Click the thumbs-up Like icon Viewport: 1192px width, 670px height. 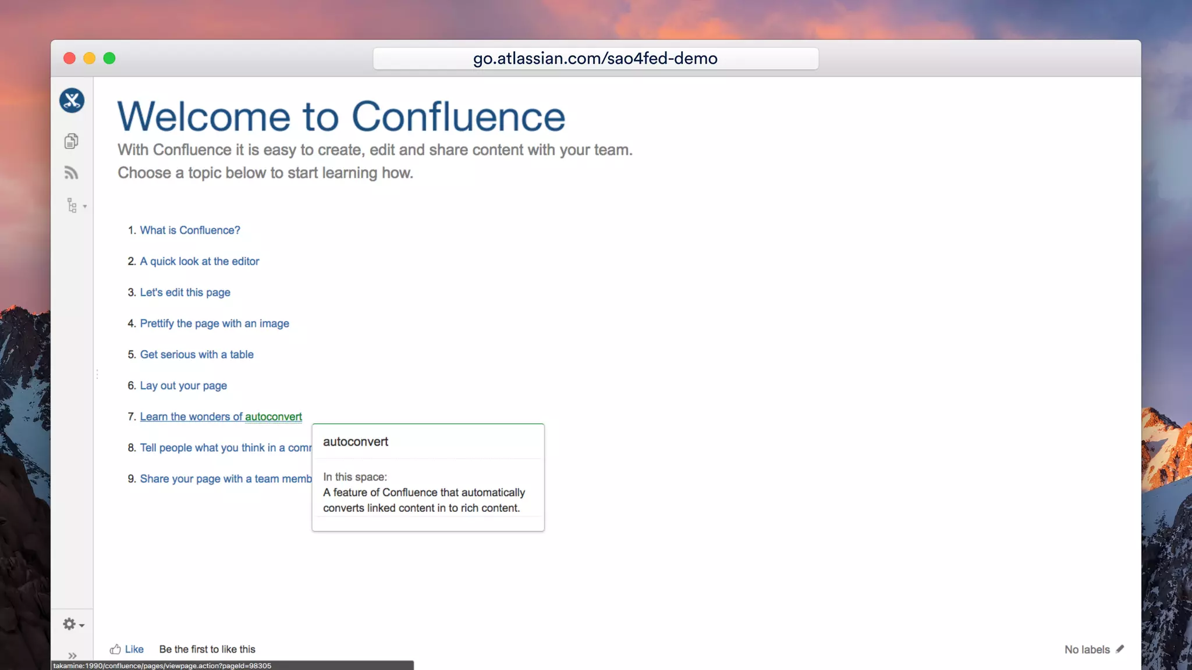point(115,649)
